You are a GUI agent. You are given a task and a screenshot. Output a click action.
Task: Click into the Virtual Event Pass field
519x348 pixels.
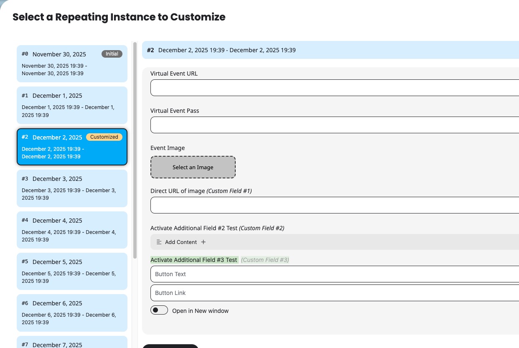[334, 125]
